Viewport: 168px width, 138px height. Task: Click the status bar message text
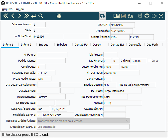click(25, 134)
